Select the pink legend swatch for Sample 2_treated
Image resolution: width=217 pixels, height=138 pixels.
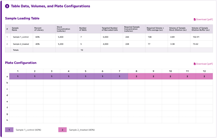pyautogui.click(x=62, y=130)
